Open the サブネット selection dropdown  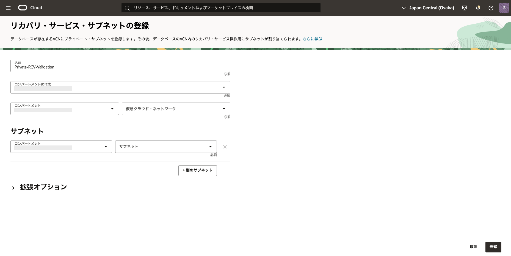click(x=166, y=147)
